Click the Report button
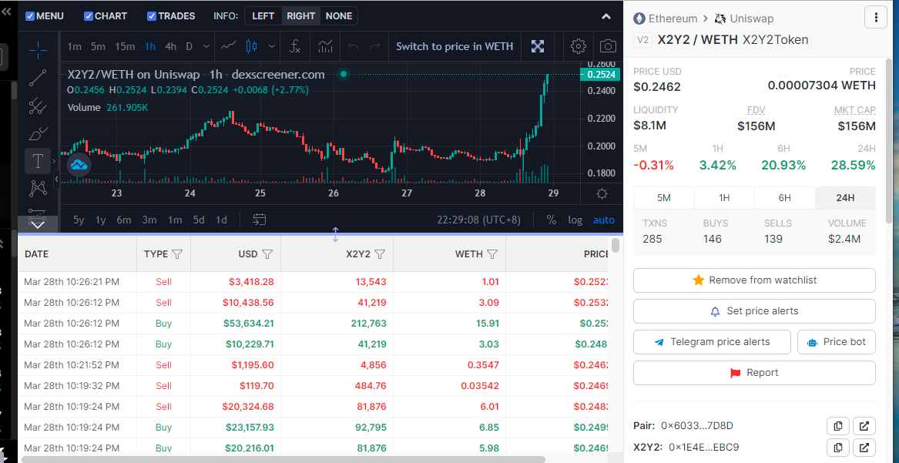The image size is (899, 463). click(754, 373)
